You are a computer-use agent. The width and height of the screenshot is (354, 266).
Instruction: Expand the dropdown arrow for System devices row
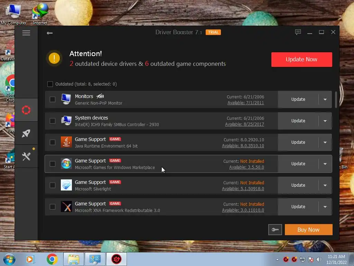coord(325,121)
